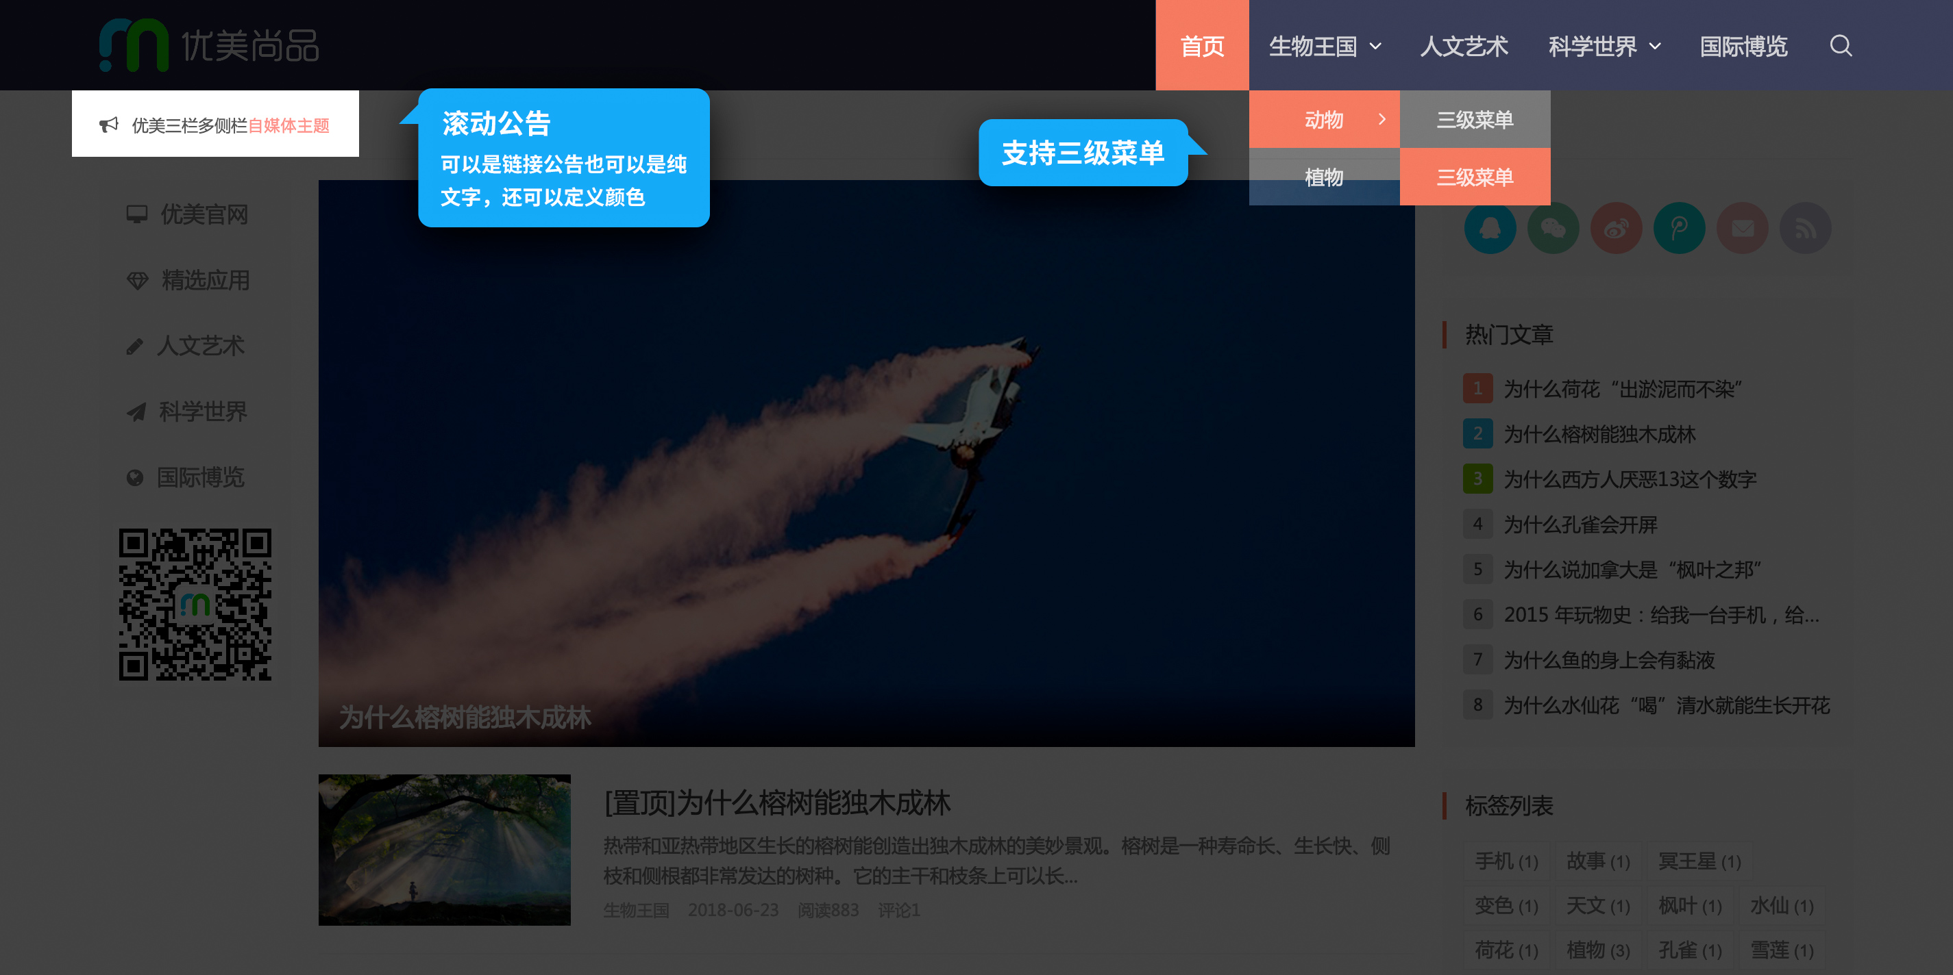Open the 人文艺术 top menu item
This screenshot has height=975, width=1953.
click(x=1464, y=46)
